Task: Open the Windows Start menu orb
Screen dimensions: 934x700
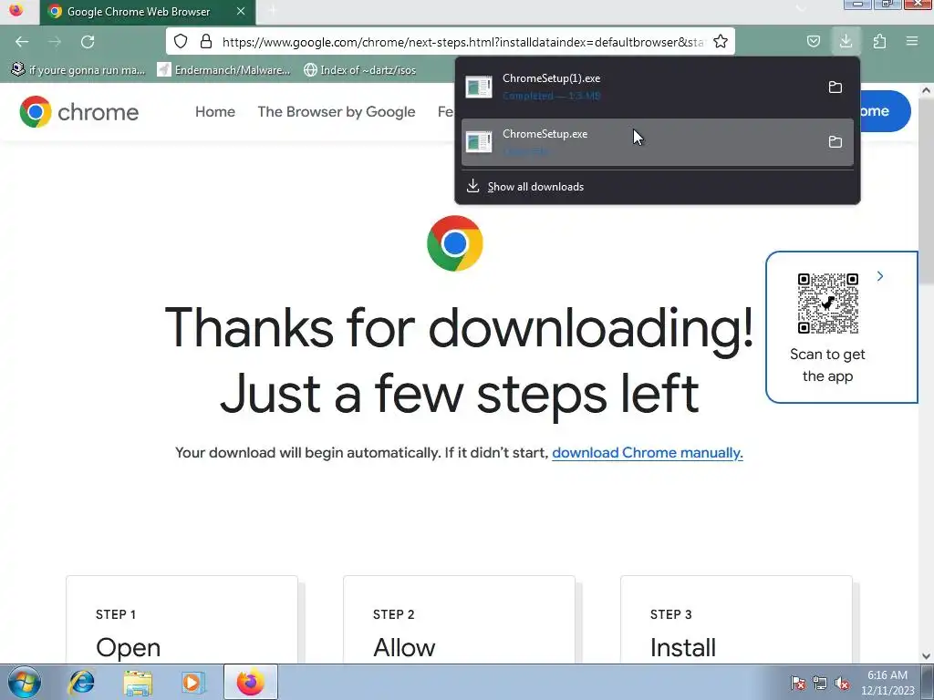Action: pyautogui.click(x=24, y=682)
